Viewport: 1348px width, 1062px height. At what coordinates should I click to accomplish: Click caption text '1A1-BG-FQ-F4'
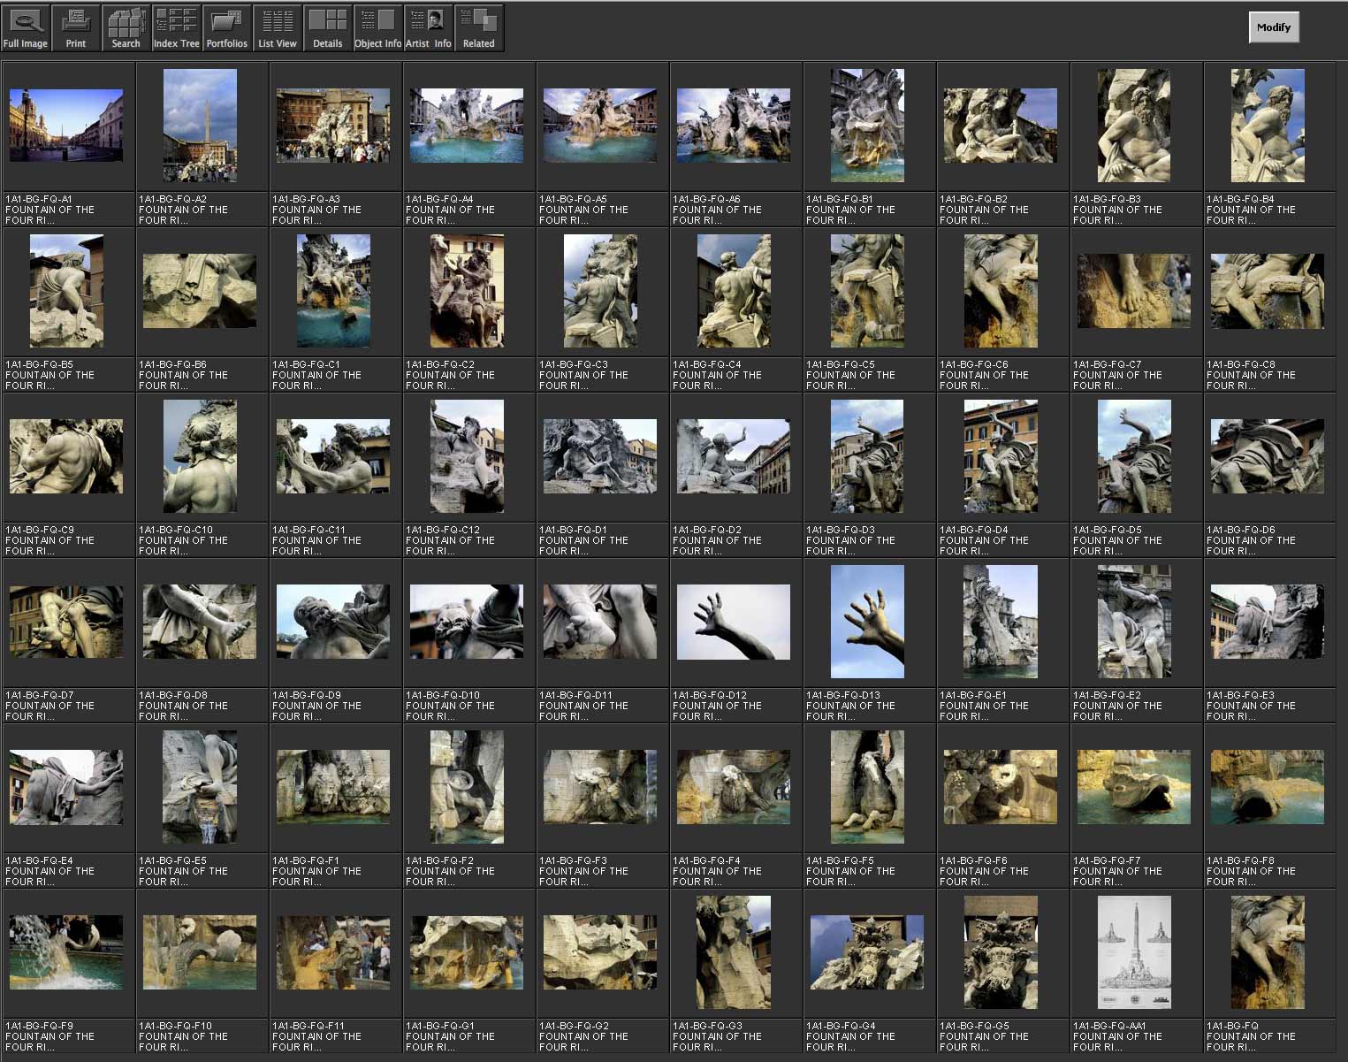(706, 860)
